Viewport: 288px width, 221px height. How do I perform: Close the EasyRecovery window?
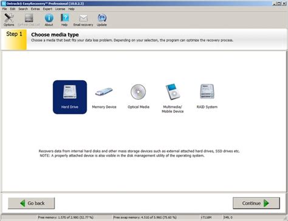tap(284, 4)
